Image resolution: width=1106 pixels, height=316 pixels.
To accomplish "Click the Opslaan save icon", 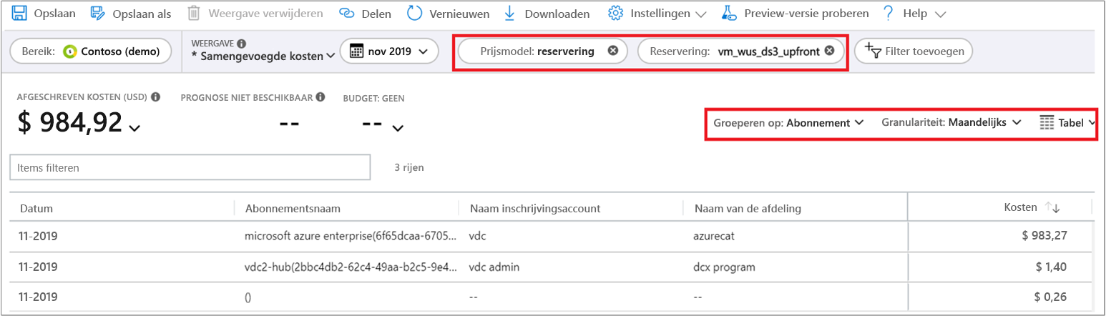I will 20,13.
